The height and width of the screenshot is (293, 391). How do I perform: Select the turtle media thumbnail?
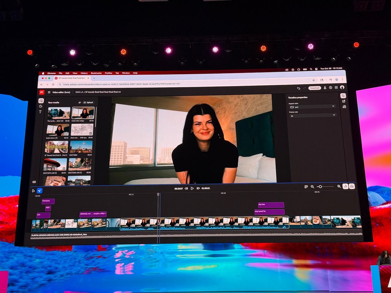tap(59, 113)
